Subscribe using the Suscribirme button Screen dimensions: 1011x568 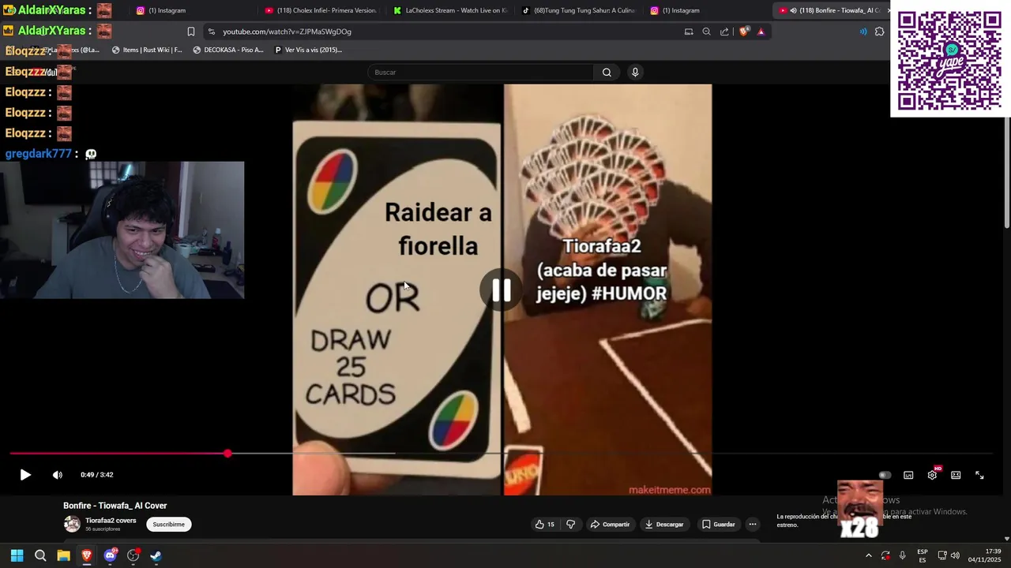[168, 524]
